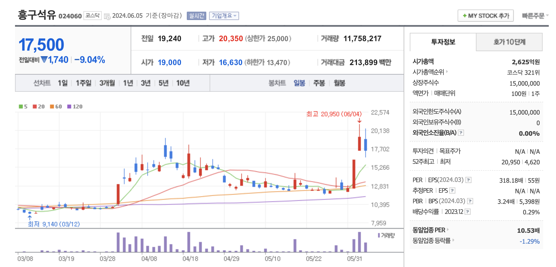Screen dimensions: 556x267
Task: Select 3년 line chart period
Action: (145, 83)
